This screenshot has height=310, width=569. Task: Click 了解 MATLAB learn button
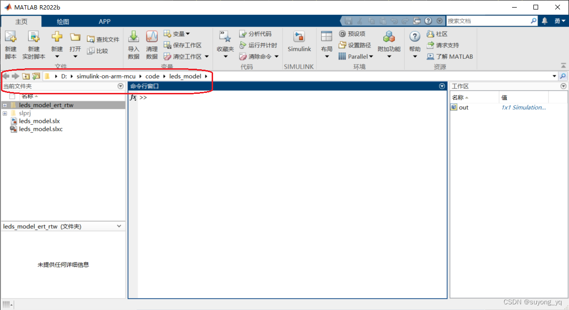tap(450, 56)
